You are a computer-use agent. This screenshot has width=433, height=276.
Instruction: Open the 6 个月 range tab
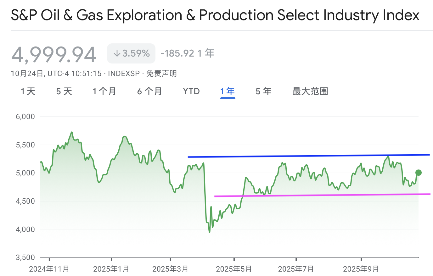(149, 91)
